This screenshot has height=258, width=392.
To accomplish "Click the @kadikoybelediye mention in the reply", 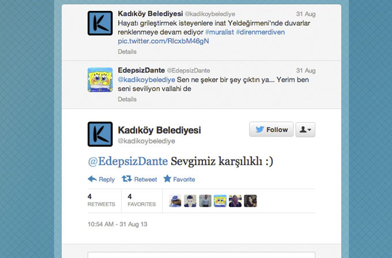I will 146,80.
